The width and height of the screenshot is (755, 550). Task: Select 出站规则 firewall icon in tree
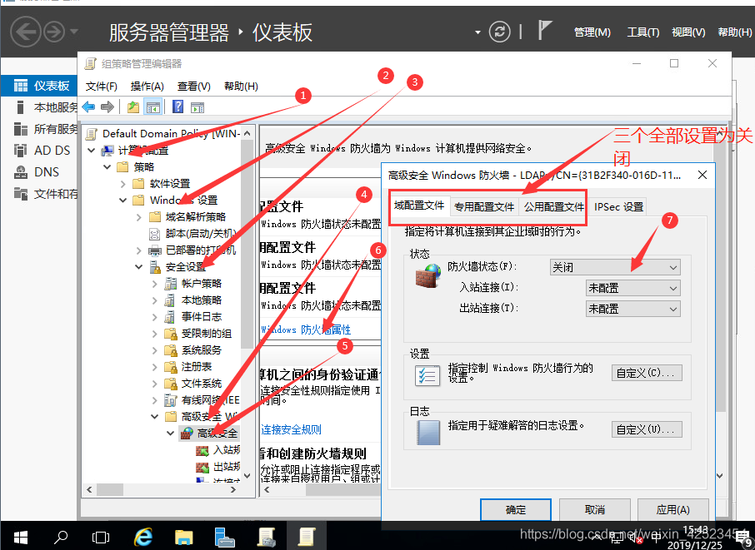click(202, 468)
